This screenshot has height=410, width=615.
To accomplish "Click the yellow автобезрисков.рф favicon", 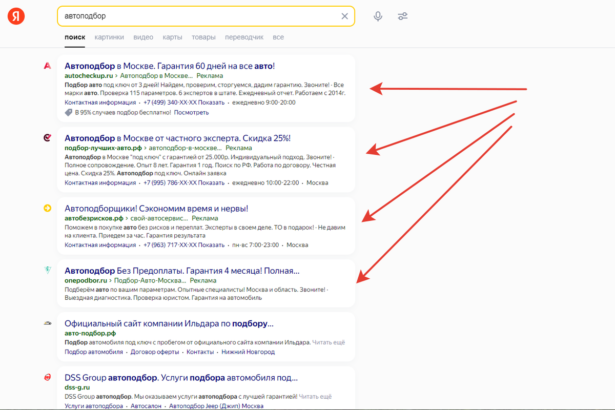I will tap(47, 208).
